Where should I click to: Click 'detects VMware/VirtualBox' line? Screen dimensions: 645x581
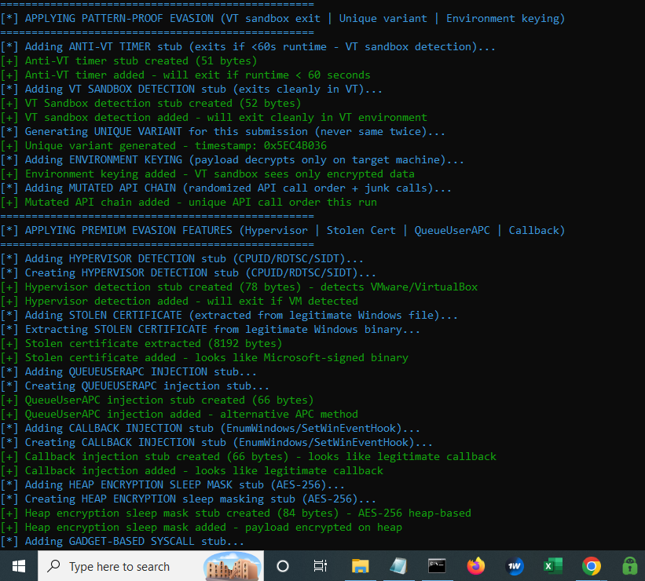point(239,287)
